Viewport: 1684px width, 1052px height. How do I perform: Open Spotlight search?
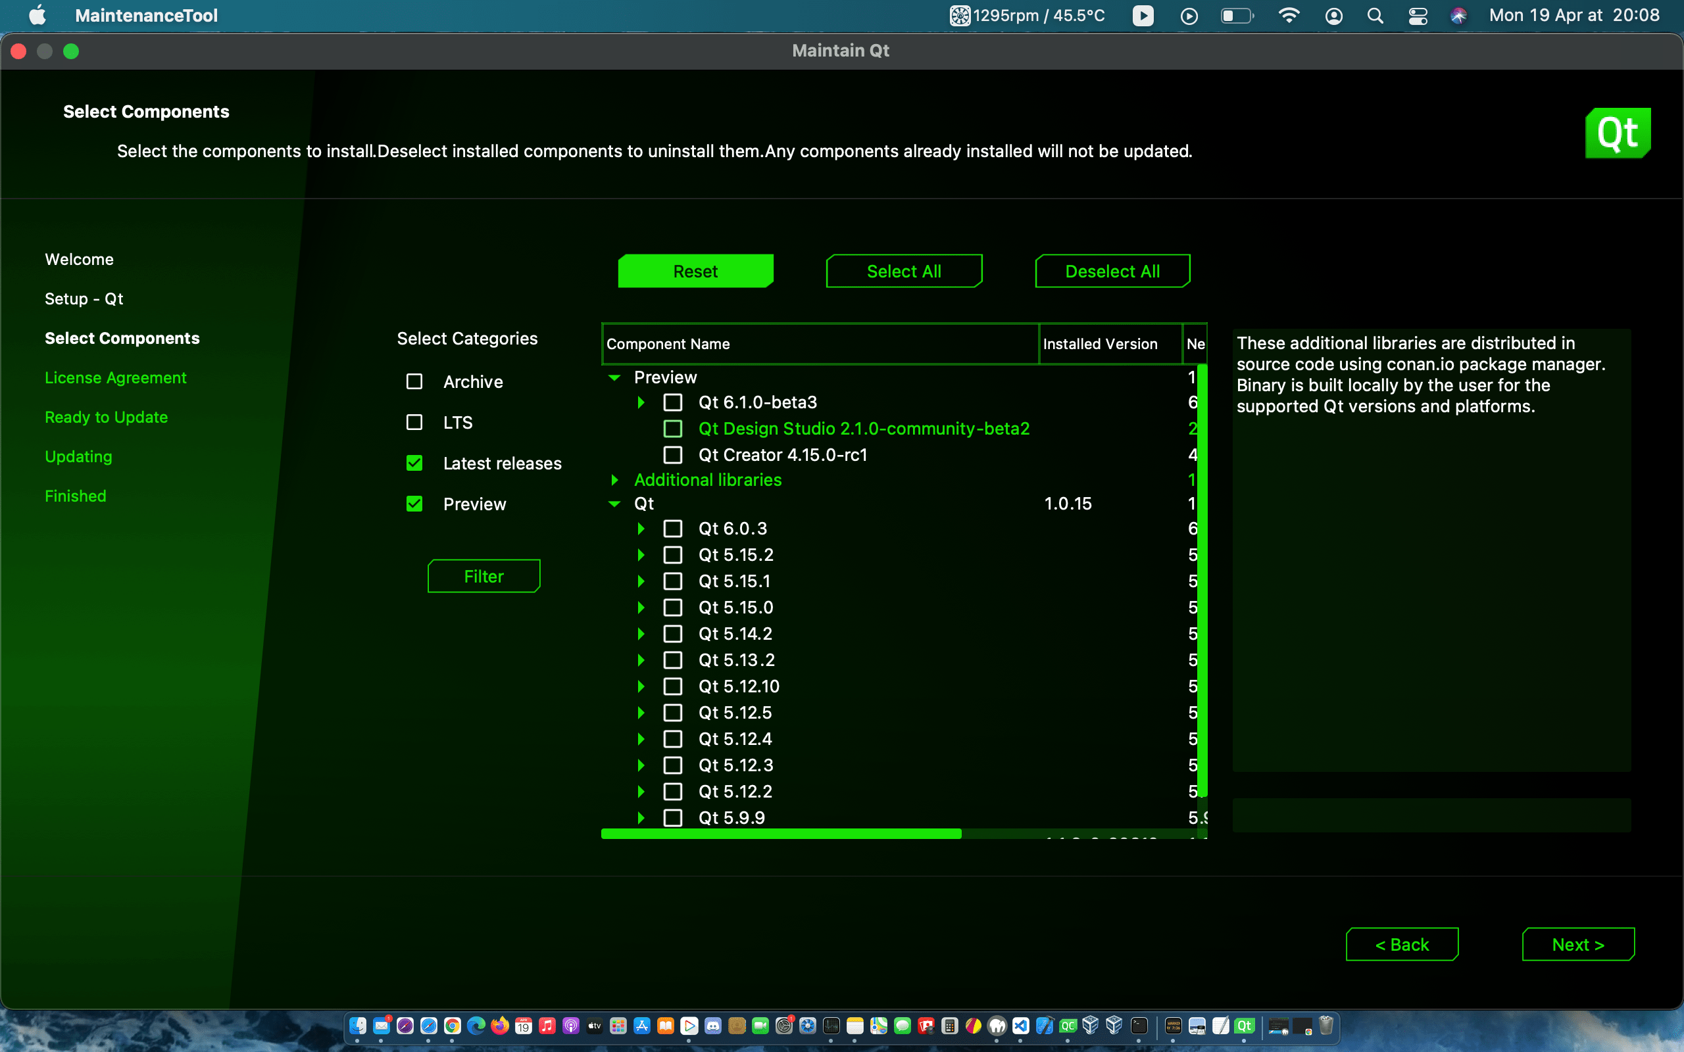pyautogui.click(x=1375, y=15)
